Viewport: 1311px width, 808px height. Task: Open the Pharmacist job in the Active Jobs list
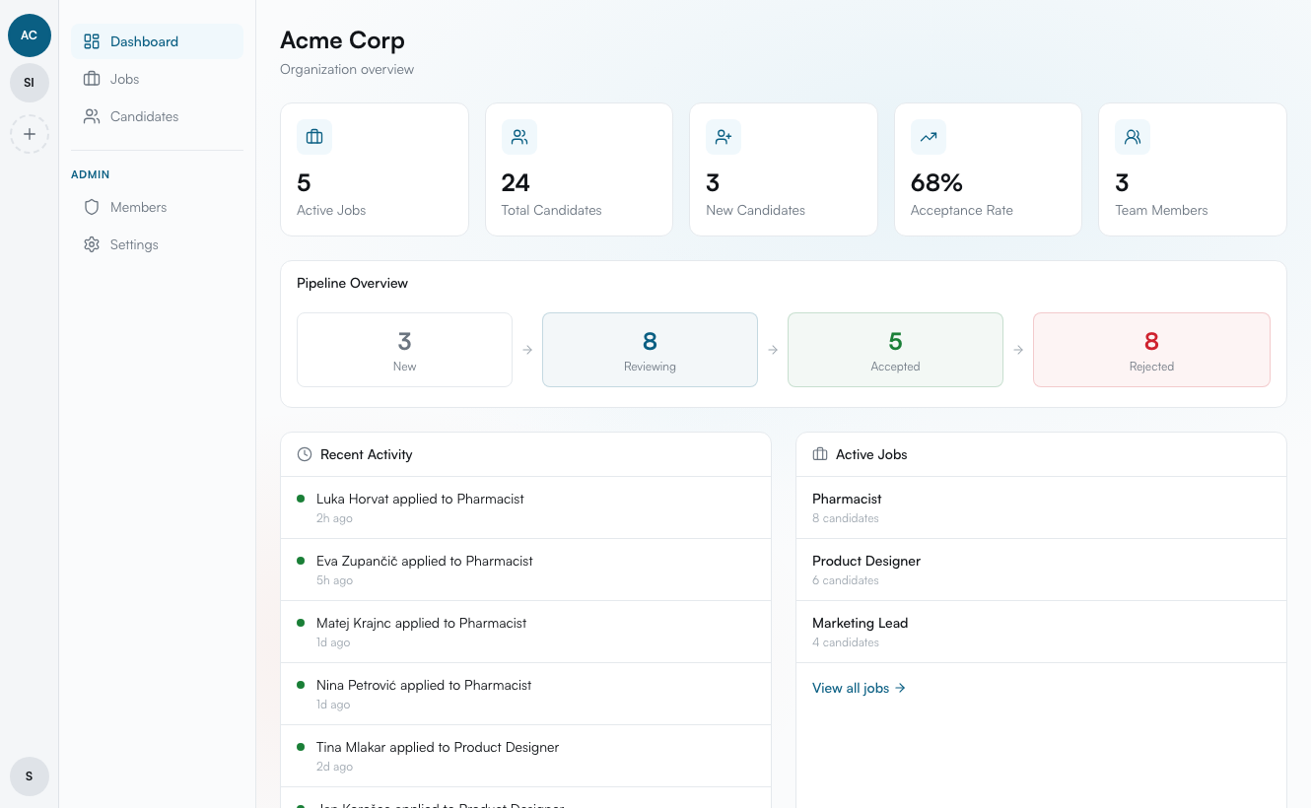[x=1041, y=507]
